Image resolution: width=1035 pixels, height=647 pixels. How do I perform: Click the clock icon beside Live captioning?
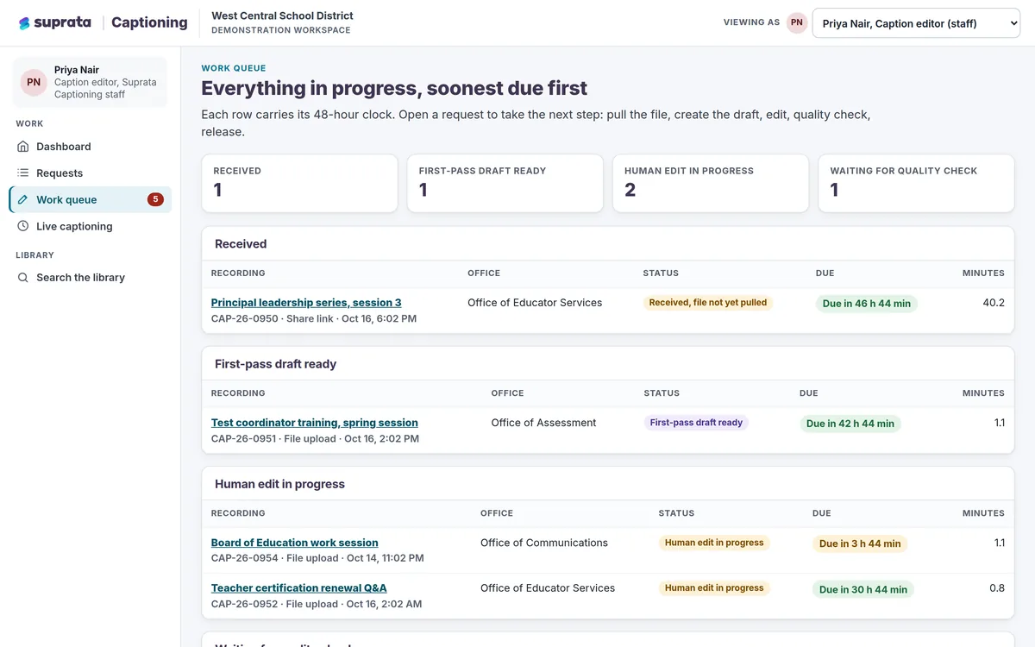tap(23, 227)
